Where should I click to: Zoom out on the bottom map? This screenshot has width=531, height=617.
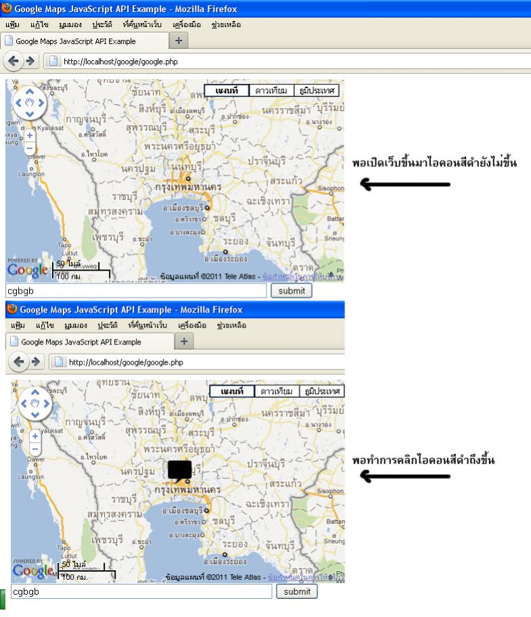35,449
